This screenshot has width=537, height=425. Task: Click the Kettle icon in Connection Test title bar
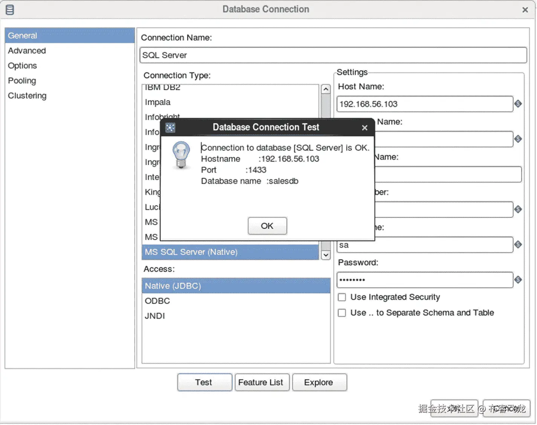pyautogui.click(x=170, y=128)
